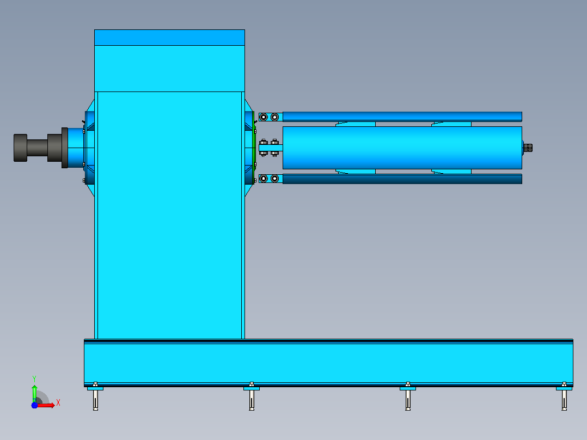Select the long horizontal base beam

pos(328,363)
